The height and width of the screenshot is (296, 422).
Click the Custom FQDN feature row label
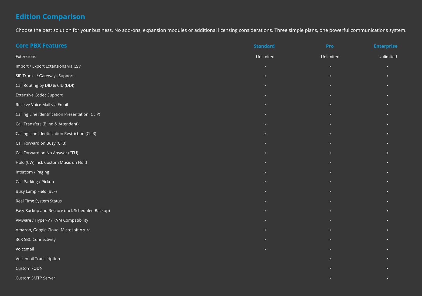point(29,269)
